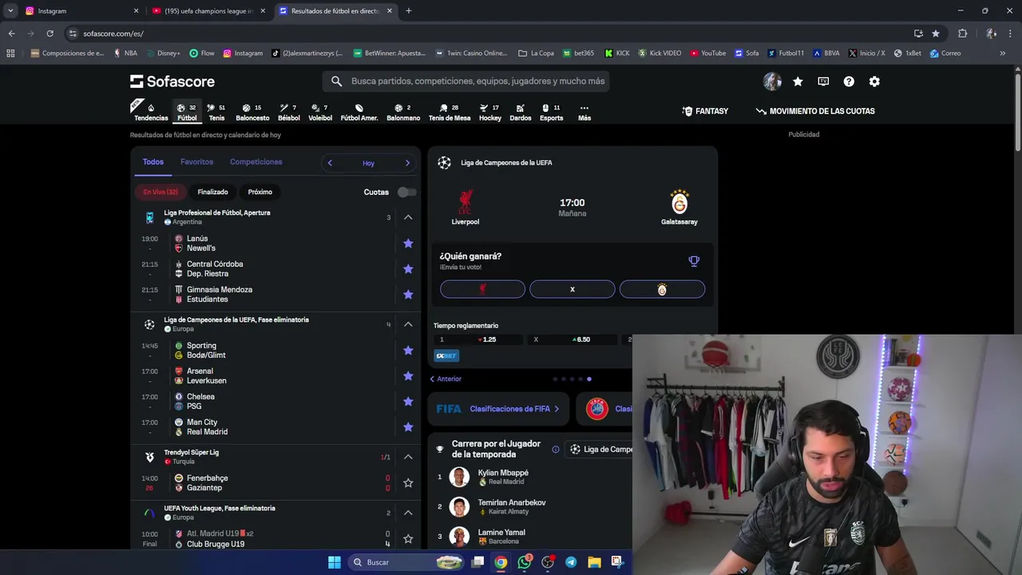
Task: Open the help question mark icon
Action: [x=849, y=81]
